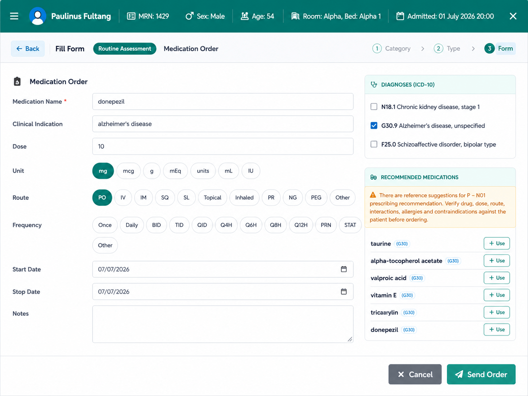Select the Topical route
The height and width of the screenshot is (396, 528).
(x=213, y=198)
